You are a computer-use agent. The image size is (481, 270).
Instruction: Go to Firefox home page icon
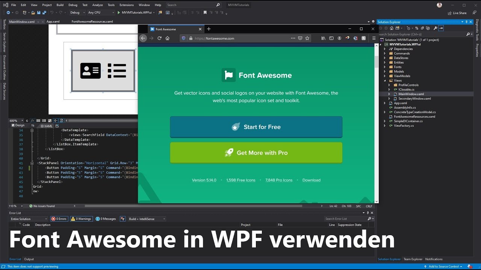168,38
